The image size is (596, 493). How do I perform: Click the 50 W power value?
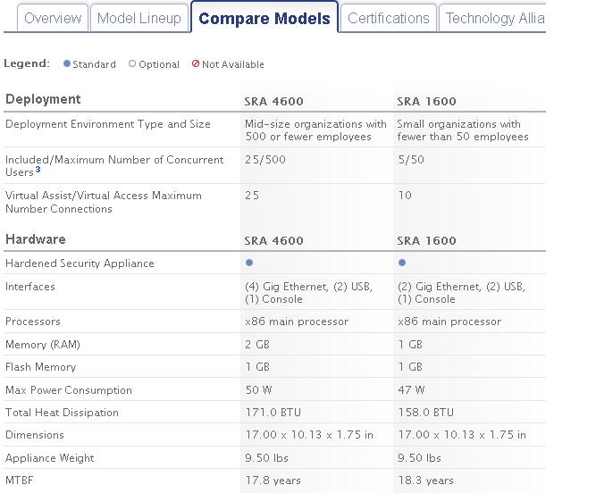pyautogui.click(x=258, y=390)
